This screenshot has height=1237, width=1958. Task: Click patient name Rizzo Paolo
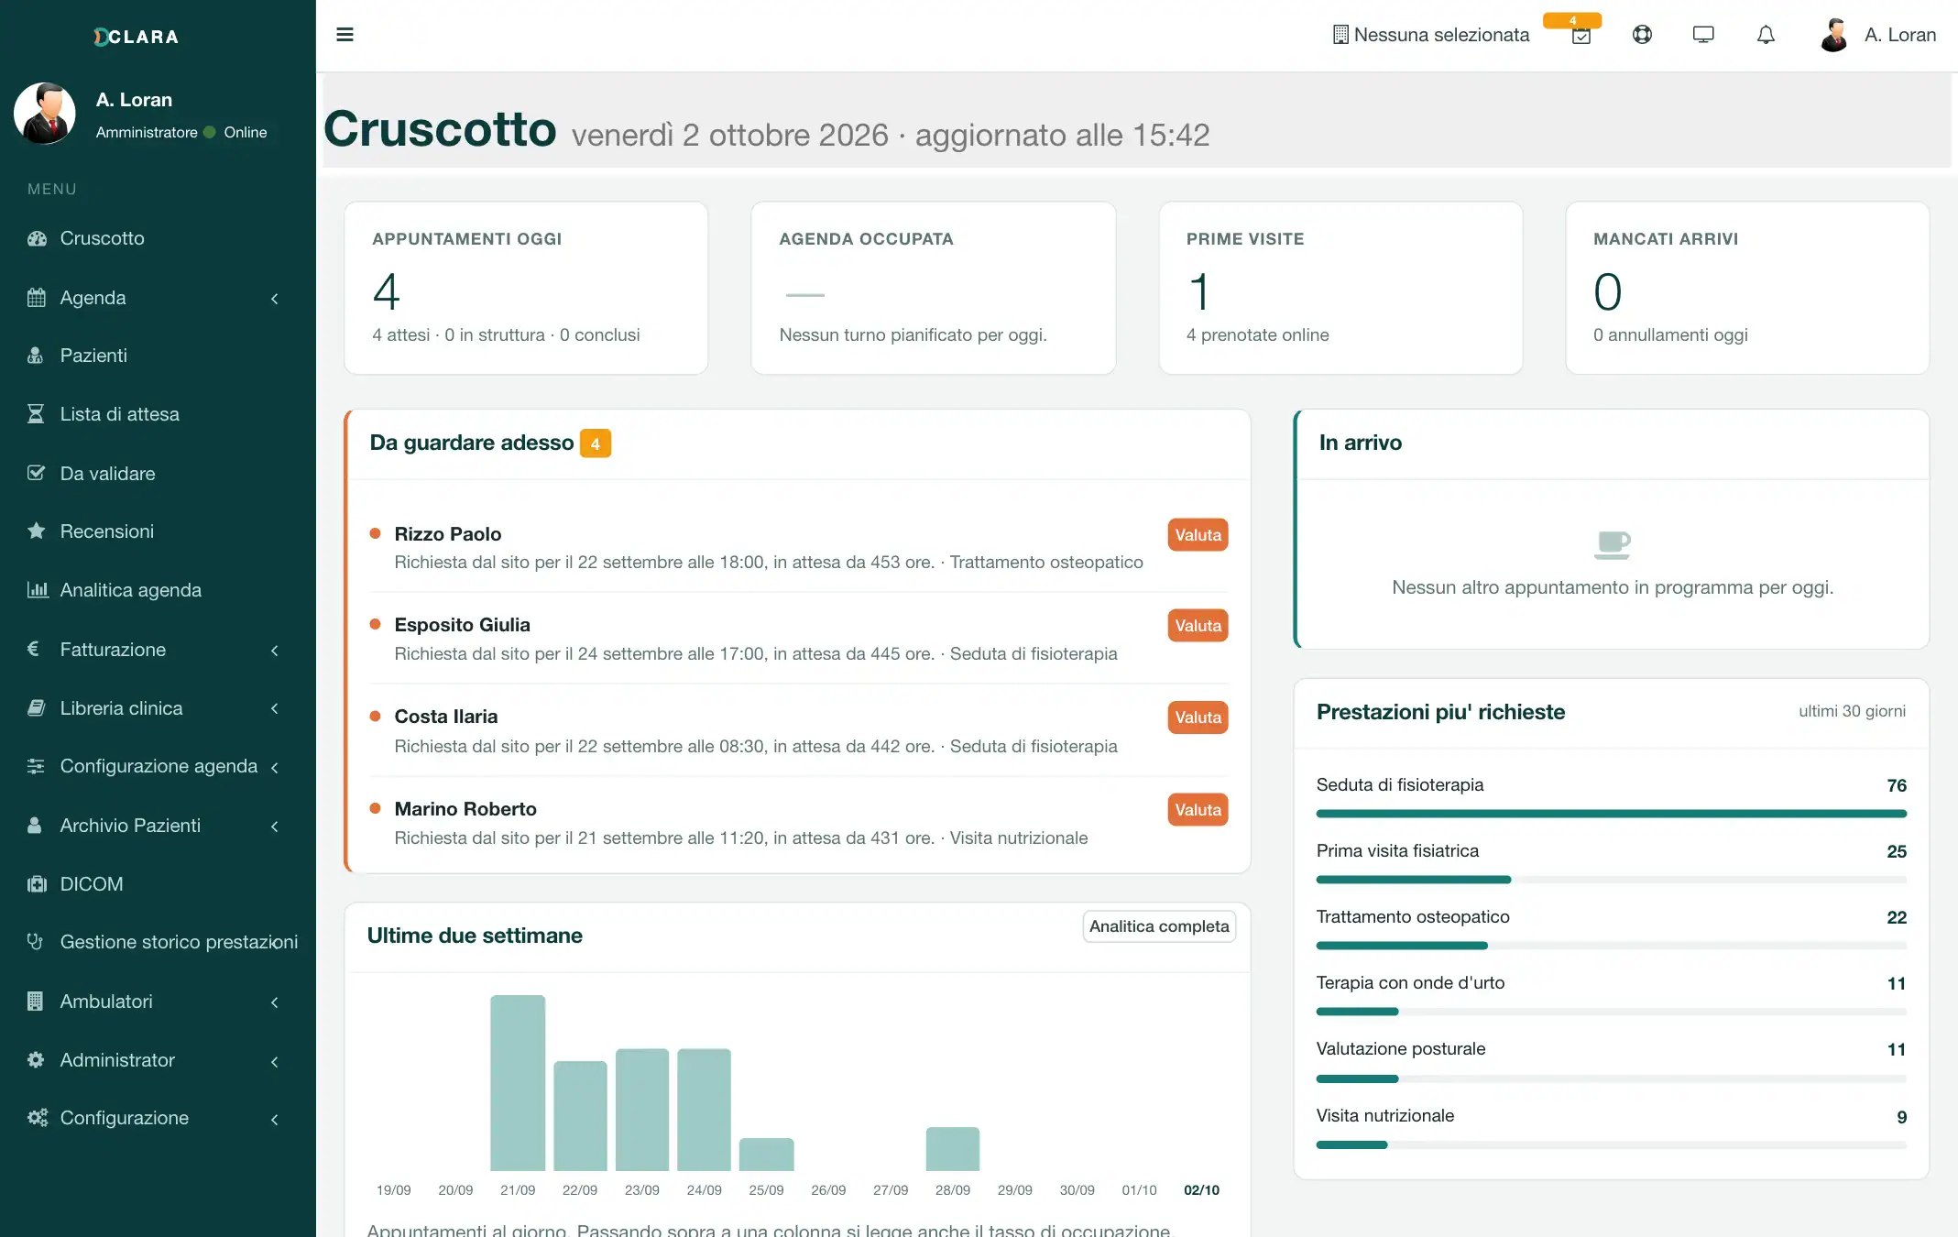point(447,534)
